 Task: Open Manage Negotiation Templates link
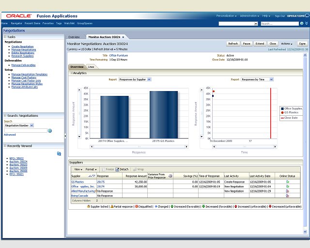point(30,75)
